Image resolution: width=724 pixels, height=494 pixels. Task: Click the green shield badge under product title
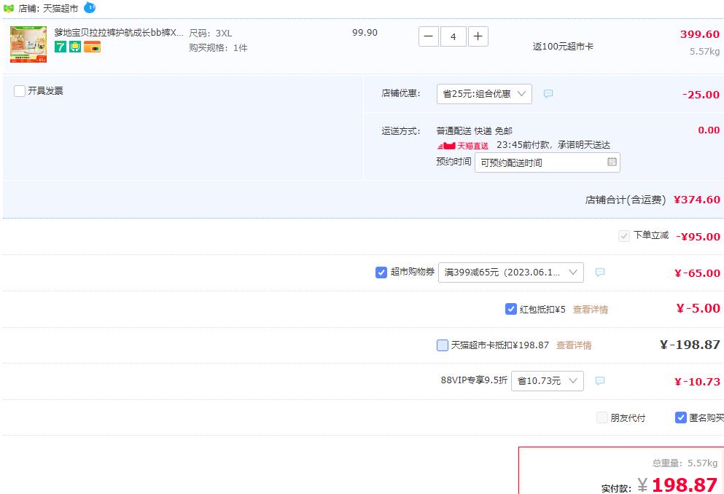pyautogui.click(x=75, y=47)
